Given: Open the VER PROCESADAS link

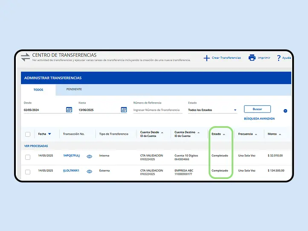Looking at the screenshot, I should pyautogui.click(x=36, y=146).
